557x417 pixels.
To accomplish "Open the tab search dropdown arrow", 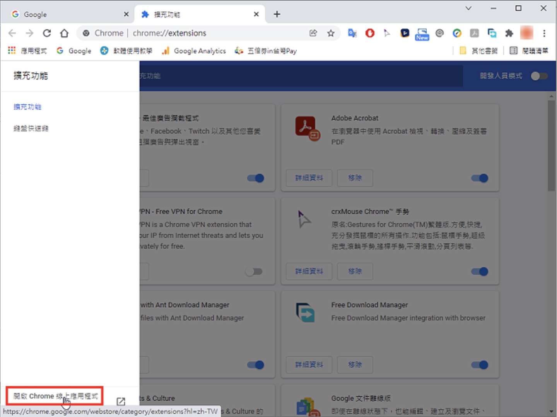I will (x=468, y=8).
